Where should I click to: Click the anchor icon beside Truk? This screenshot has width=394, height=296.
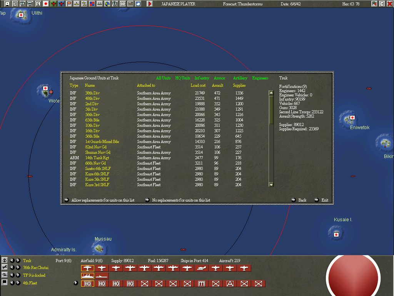pyautogui.click(x=5, y=260)
